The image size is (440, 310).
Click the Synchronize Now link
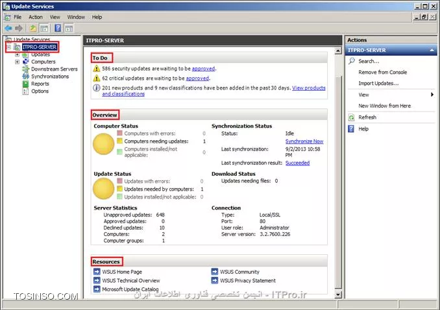click(x=304, y=141)
